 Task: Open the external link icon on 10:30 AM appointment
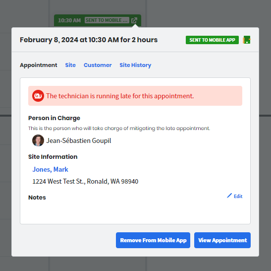click(134, 20)
